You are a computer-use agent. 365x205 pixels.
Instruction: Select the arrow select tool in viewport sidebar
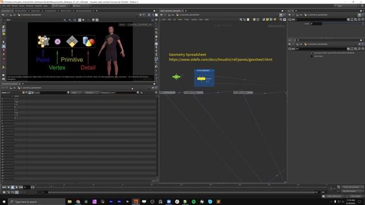pyautogui.click(x=3, y=42)
